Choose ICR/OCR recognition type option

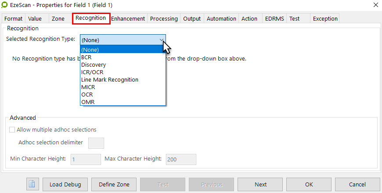click(x=93, y=72)
